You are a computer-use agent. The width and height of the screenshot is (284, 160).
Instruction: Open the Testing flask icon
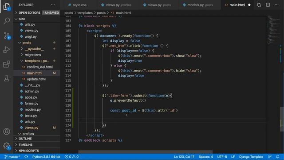click(7, 78)
